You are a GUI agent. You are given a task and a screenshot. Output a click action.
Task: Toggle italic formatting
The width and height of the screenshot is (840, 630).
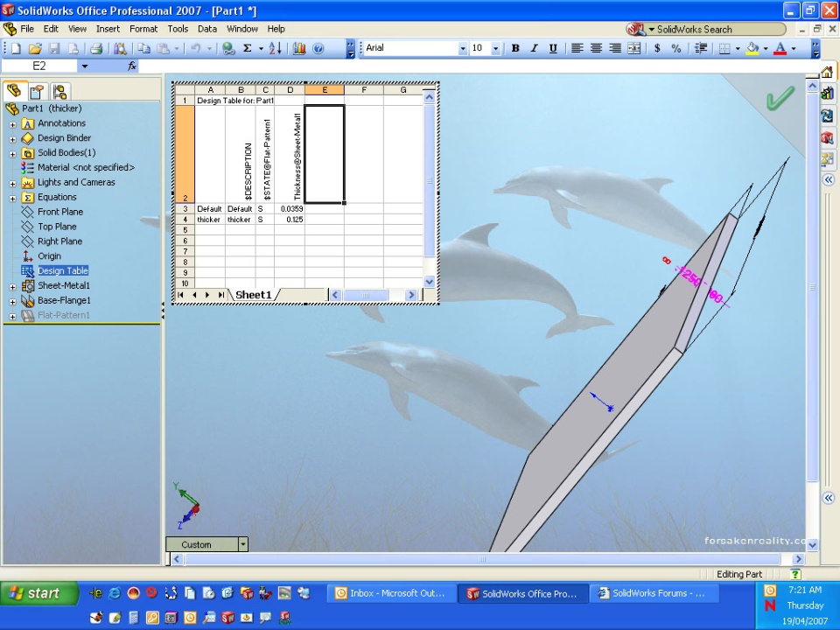534,49
